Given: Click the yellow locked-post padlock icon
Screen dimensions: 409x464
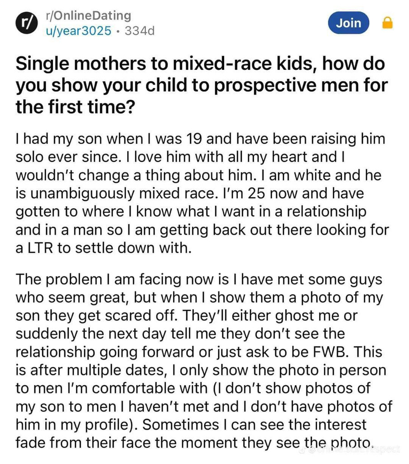Looking at the screenshot, I should coord(388,23).
